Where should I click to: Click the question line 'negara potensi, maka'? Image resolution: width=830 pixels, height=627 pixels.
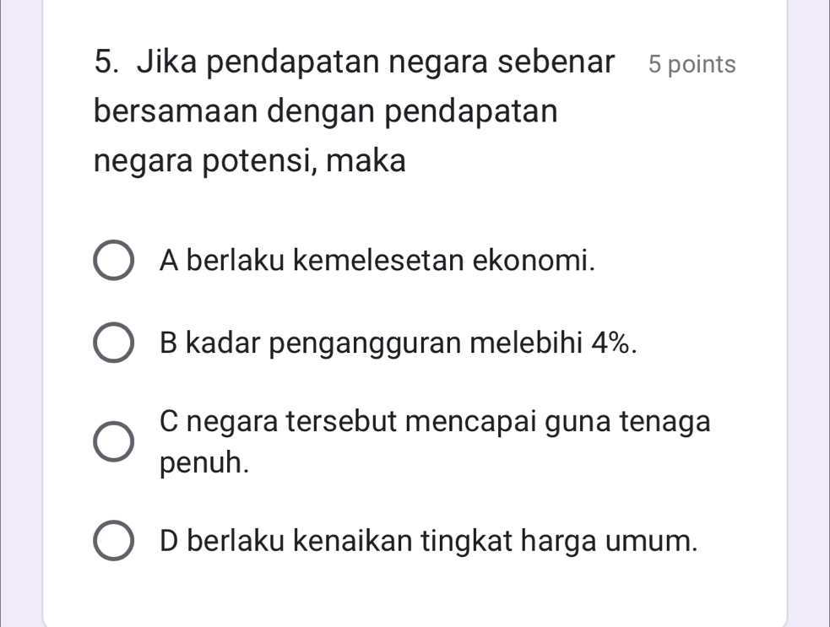[x=249, y=160]
